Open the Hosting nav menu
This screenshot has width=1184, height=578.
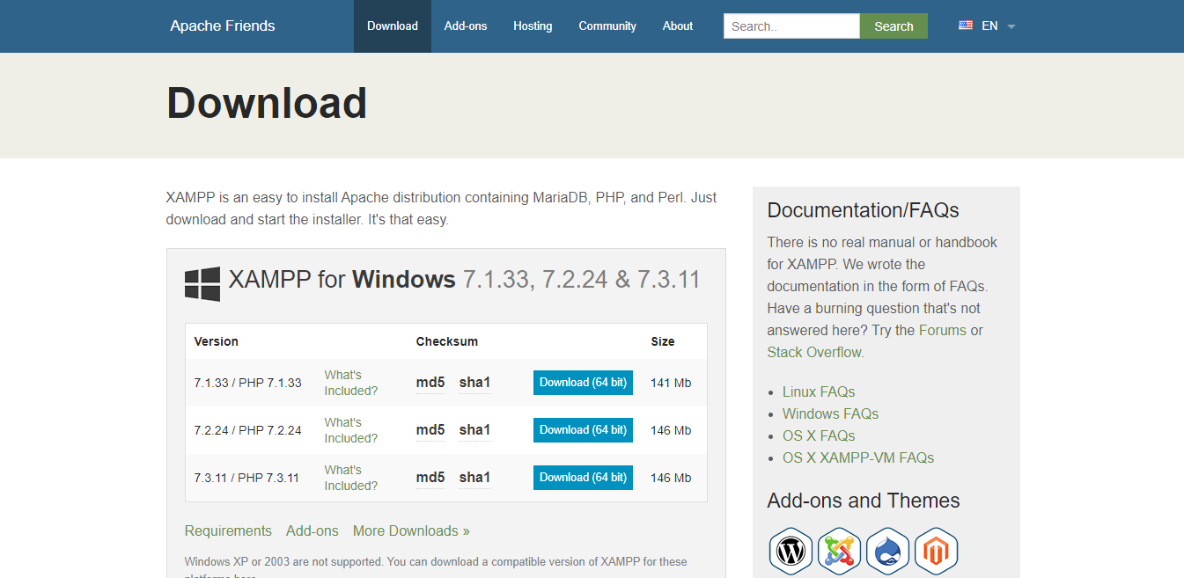pyautogui.click(x=533, y=26)
